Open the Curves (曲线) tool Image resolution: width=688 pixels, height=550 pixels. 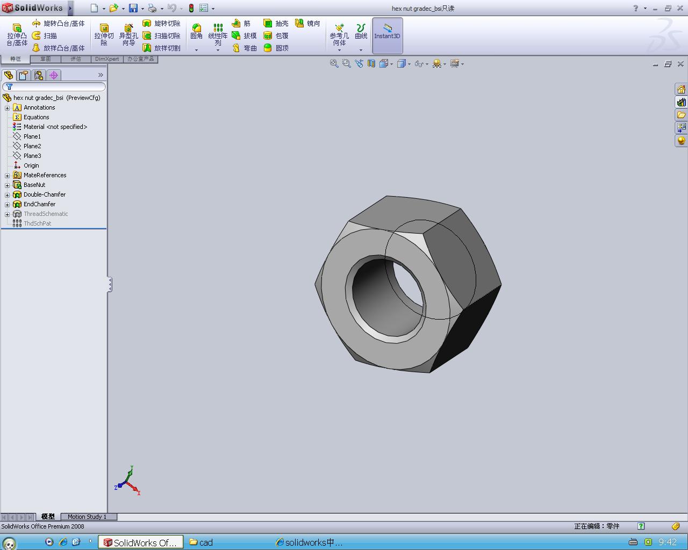tap(361, 32)
